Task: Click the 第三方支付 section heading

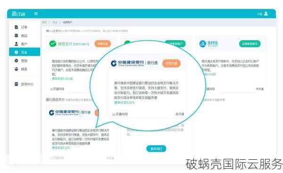Action: pyautogui.click(x=54, y=31)
